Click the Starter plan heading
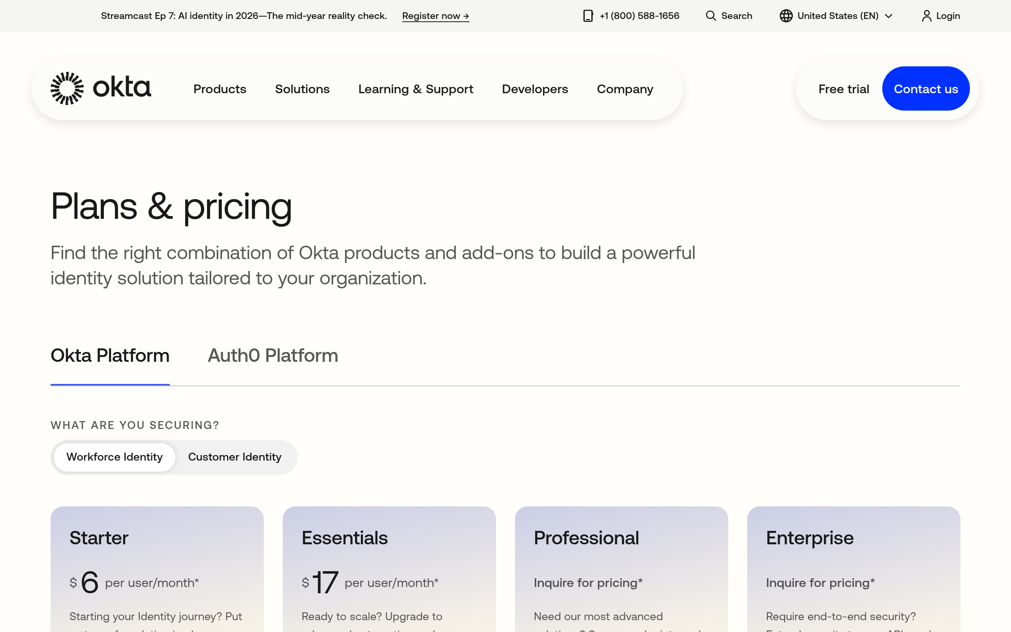 pos(99,538)
